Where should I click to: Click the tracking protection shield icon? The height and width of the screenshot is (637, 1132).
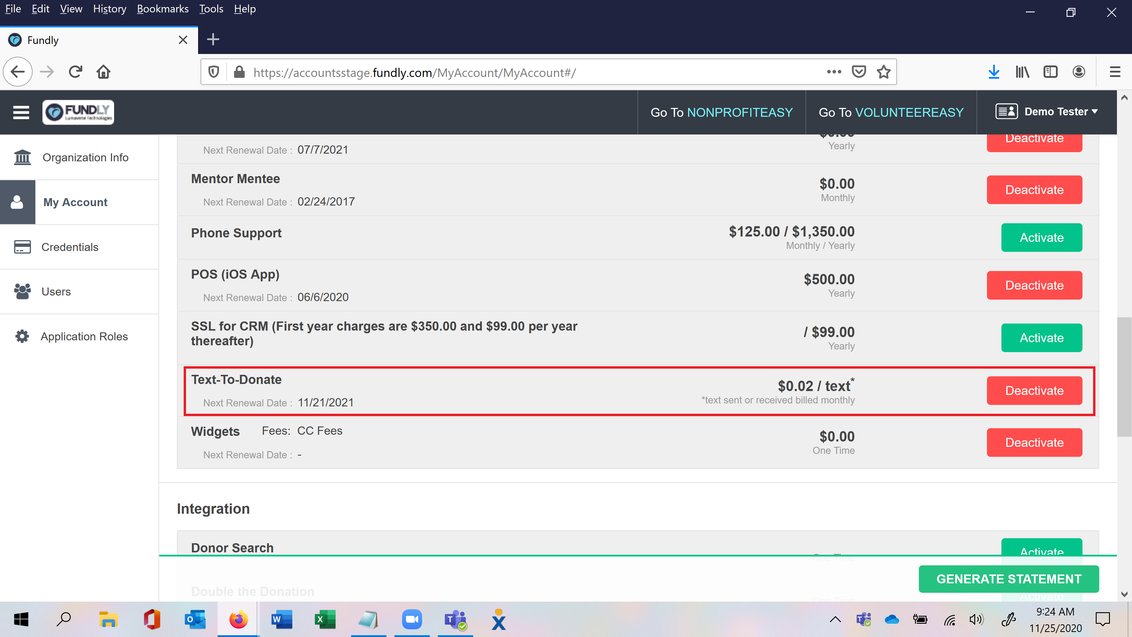(x=213, y=72)
